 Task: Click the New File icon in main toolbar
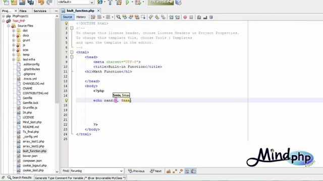click(x=6, y=2)
